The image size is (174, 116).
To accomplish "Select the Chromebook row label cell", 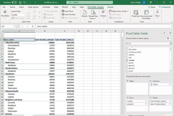I will (x=19, y=46).
